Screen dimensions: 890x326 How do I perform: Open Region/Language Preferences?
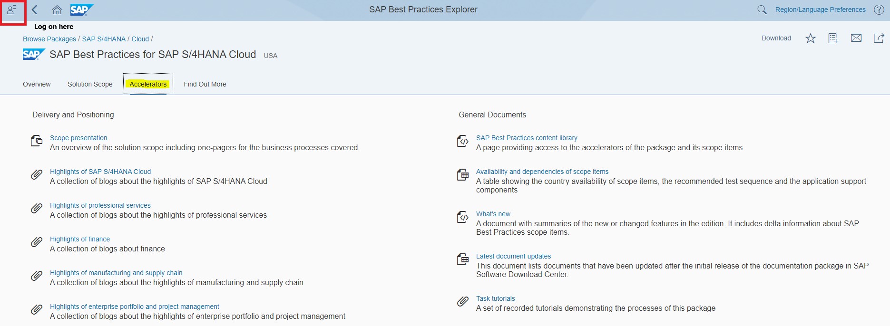click(x=820, y=10)
